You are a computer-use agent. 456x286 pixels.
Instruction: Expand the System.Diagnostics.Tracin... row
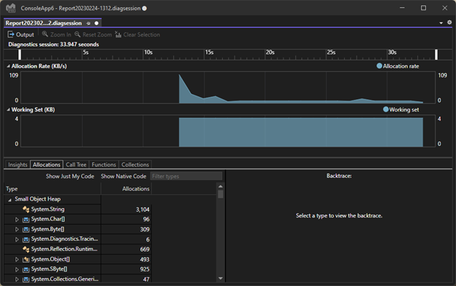[x=17, y=239]
